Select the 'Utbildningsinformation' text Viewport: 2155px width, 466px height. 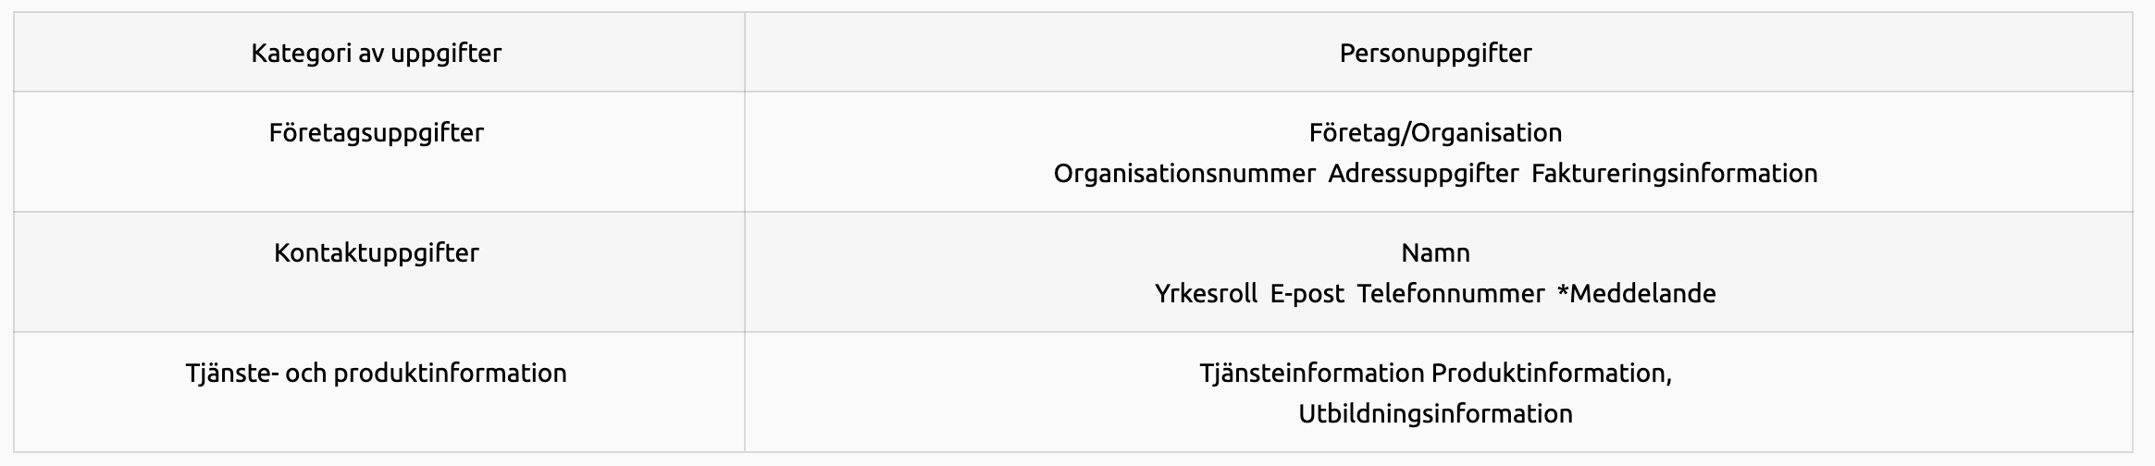[x=1435, y=413]
